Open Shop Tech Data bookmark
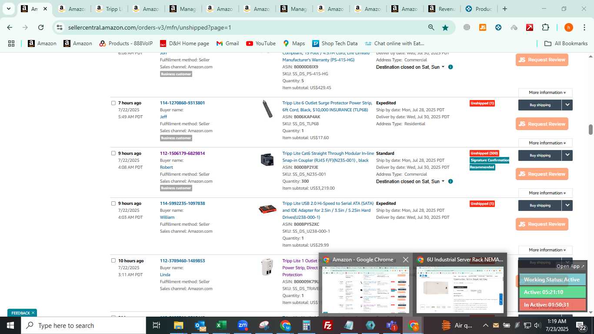The height and width of the screenshot is (334, 594). click(x=335, y=43)
